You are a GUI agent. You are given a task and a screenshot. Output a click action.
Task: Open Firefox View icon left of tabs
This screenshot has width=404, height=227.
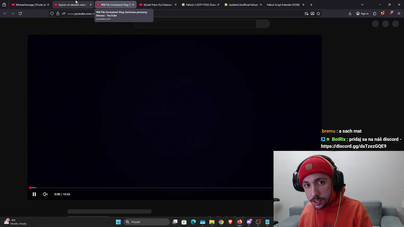(x=4, y=5)
